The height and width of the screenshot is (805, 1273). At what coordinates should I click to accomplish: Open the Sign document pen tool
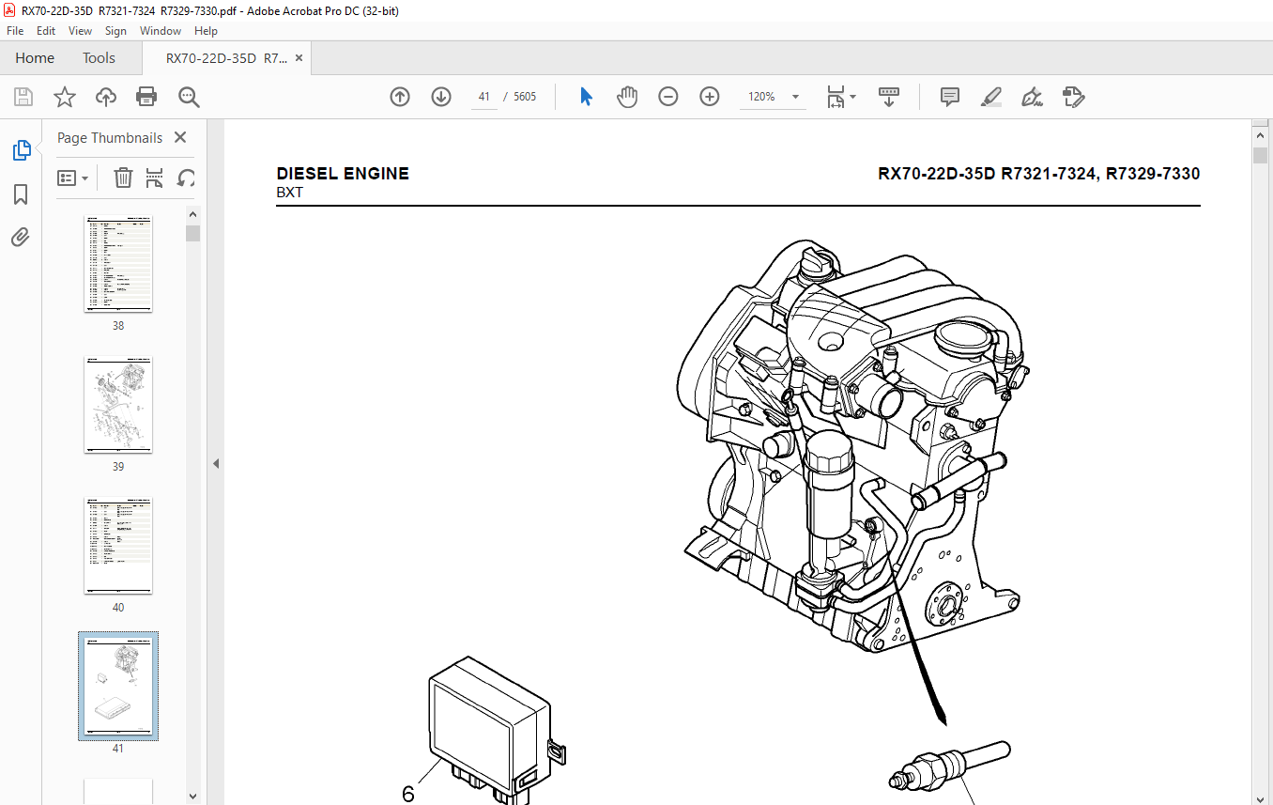pyautogui.click(x=1032, y=97)
